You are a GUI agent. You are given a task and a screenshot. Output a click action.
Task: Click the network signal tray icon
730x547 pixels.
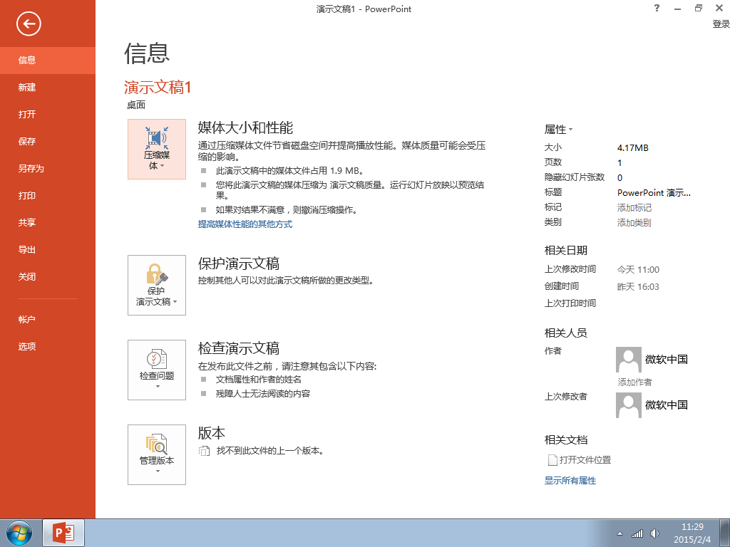(x=637, y=533)
